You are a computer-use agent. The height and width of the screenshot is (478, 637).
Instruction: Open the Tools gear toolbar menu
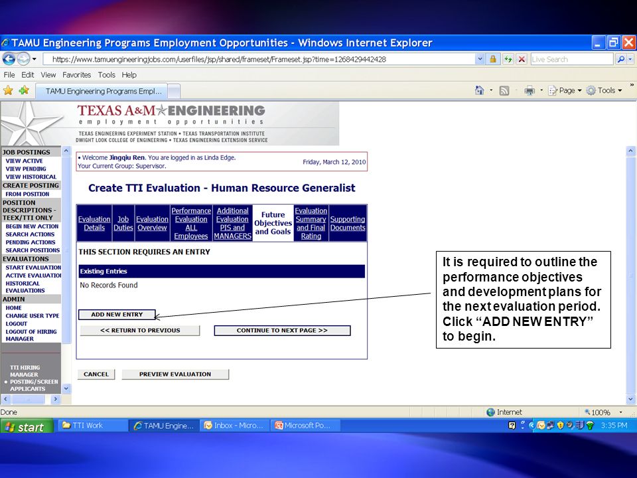[x=604, y=90]
